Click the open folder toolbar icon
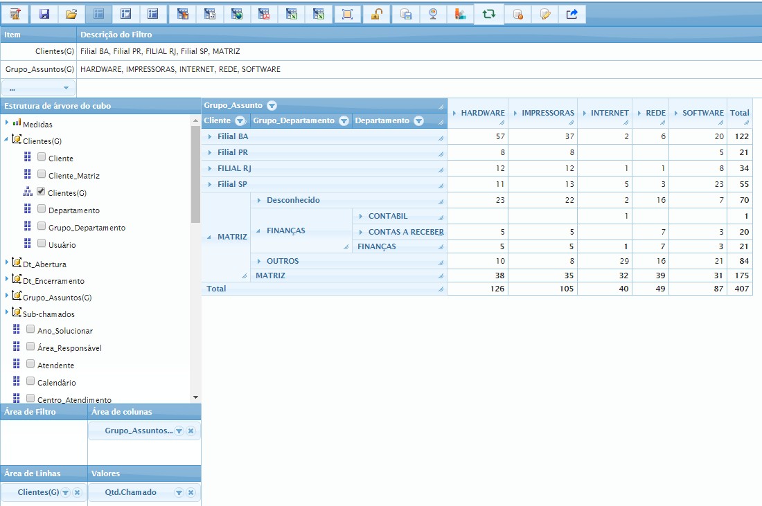Screen dimensions: 762x506 (x=71, y=14)
